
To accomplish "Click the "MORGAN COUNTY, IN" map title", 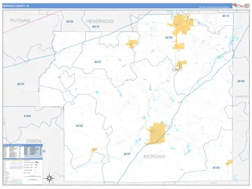I will 16,6.
